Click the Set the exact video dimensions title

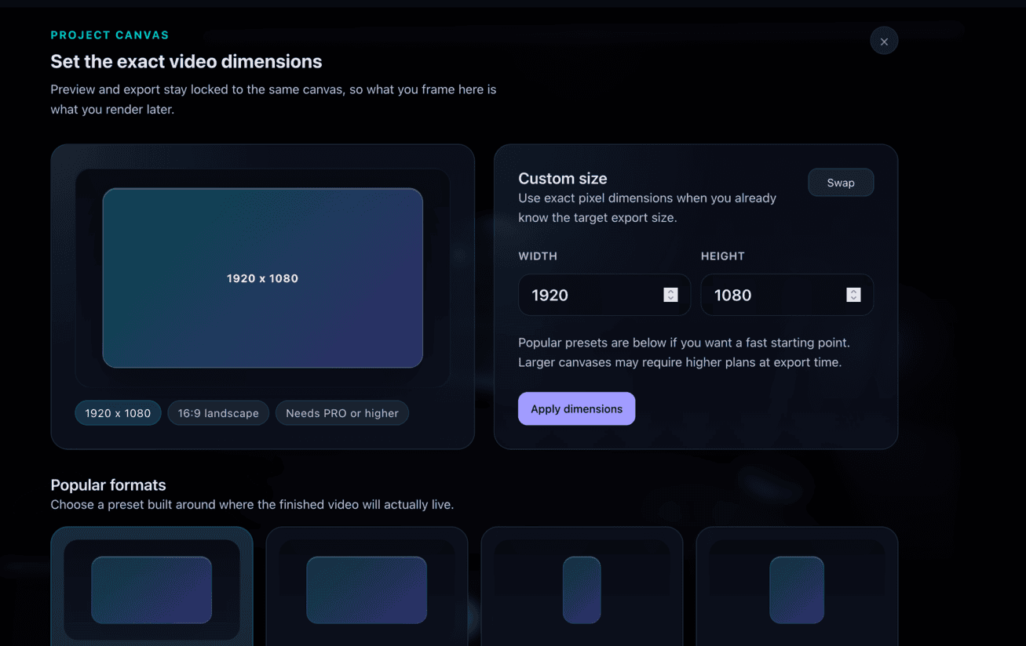186,61
